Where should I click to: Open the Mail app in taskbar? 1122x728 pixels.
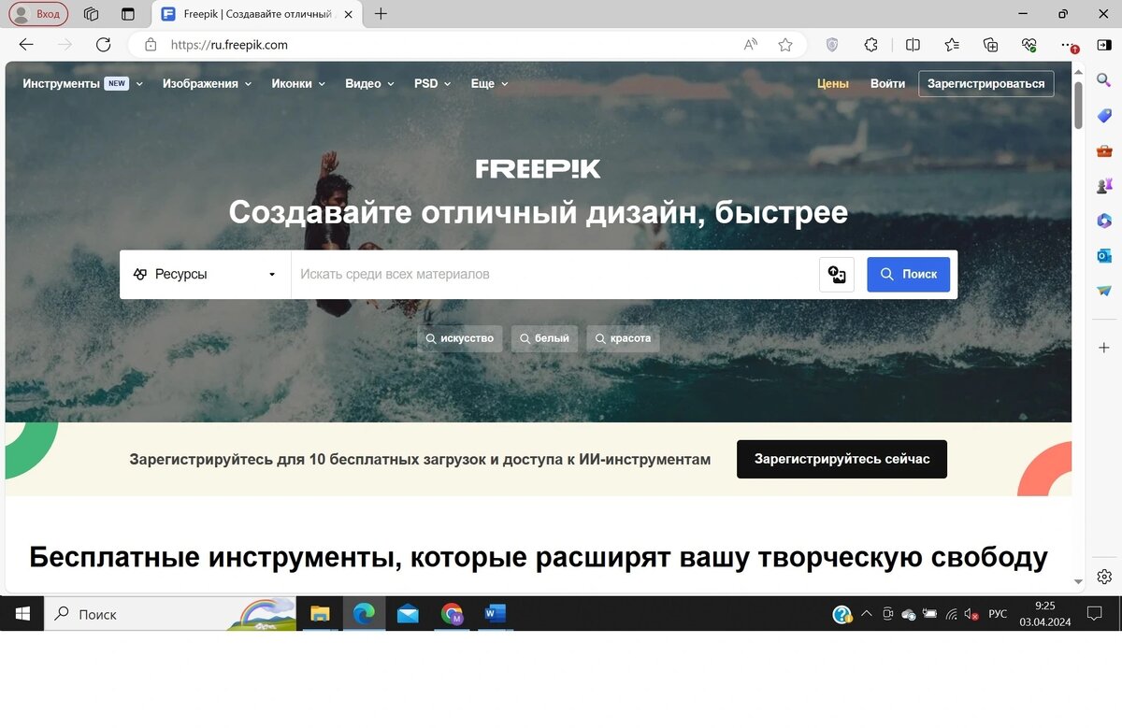pyautogui.click(x=408, y=614)
